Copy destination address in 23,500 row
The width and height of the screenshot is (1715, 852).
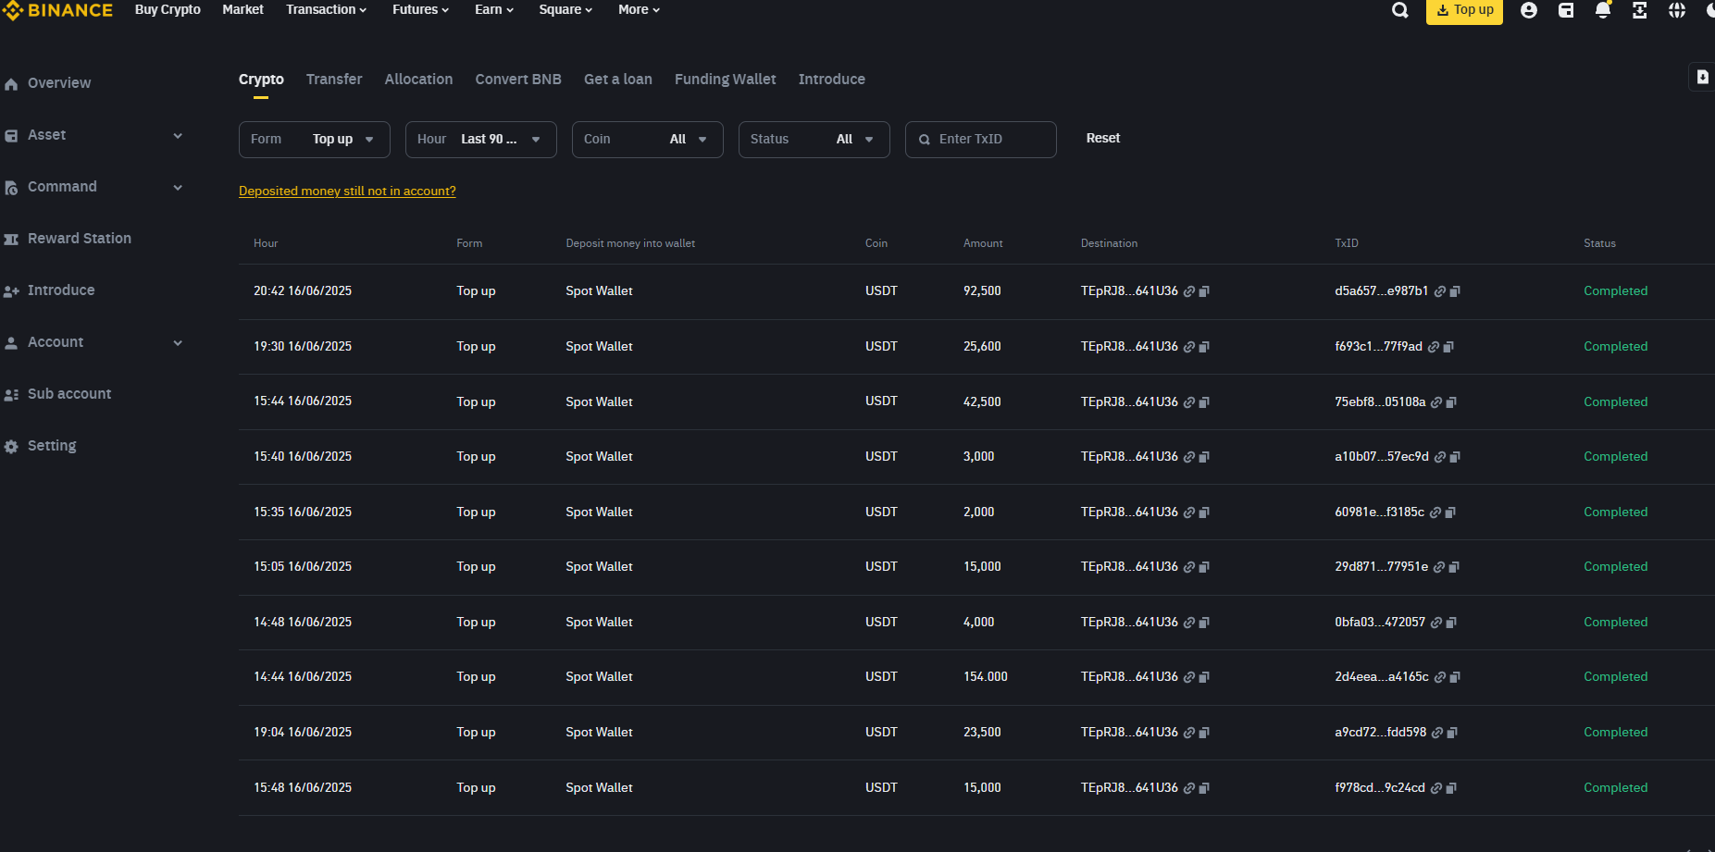(x=1204, y=733)
